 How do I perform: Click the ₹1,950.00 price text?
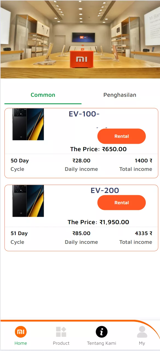coord(114,222)
